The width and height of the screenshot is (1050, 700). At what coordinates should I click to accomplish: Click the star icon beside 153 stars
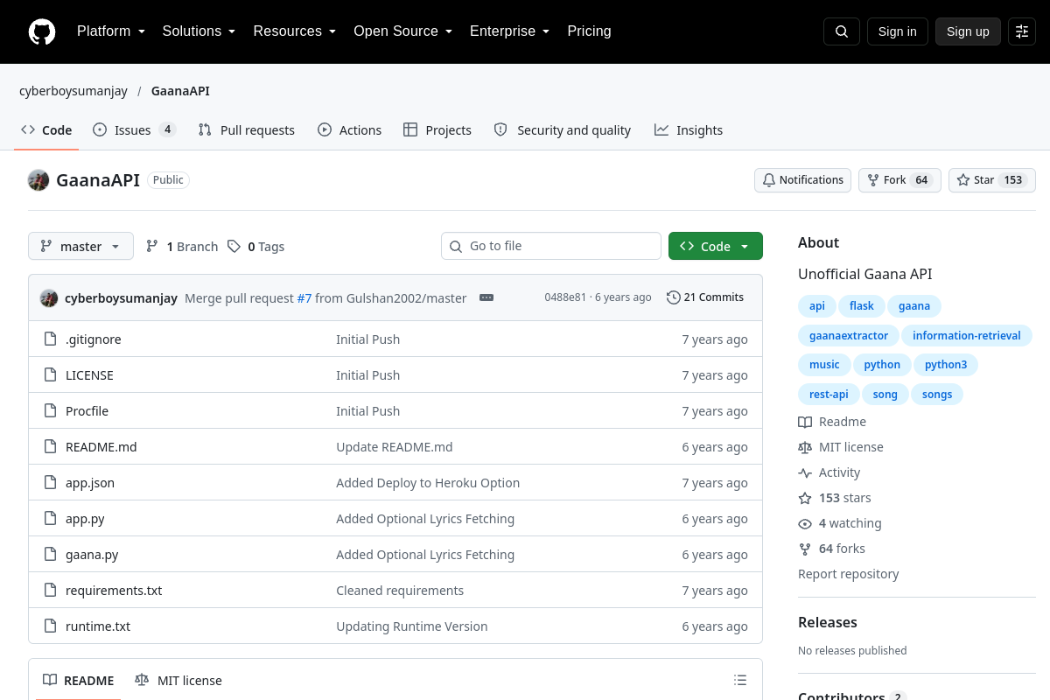pyautogui.click(x=805, y=498)
